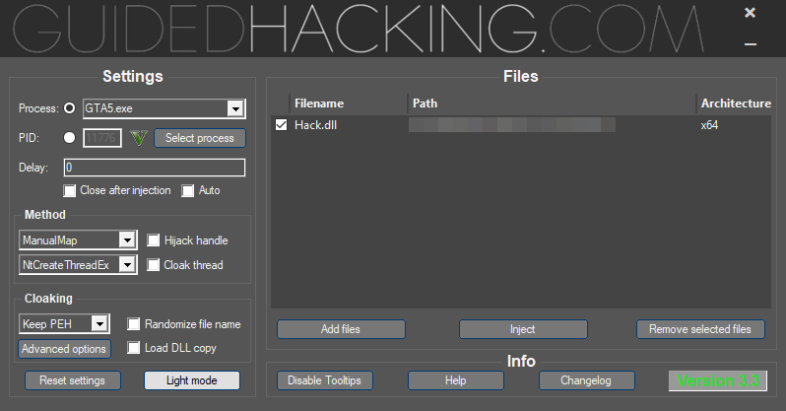
Task: Click the x64 architecture cell
Action: pos(709,125)
